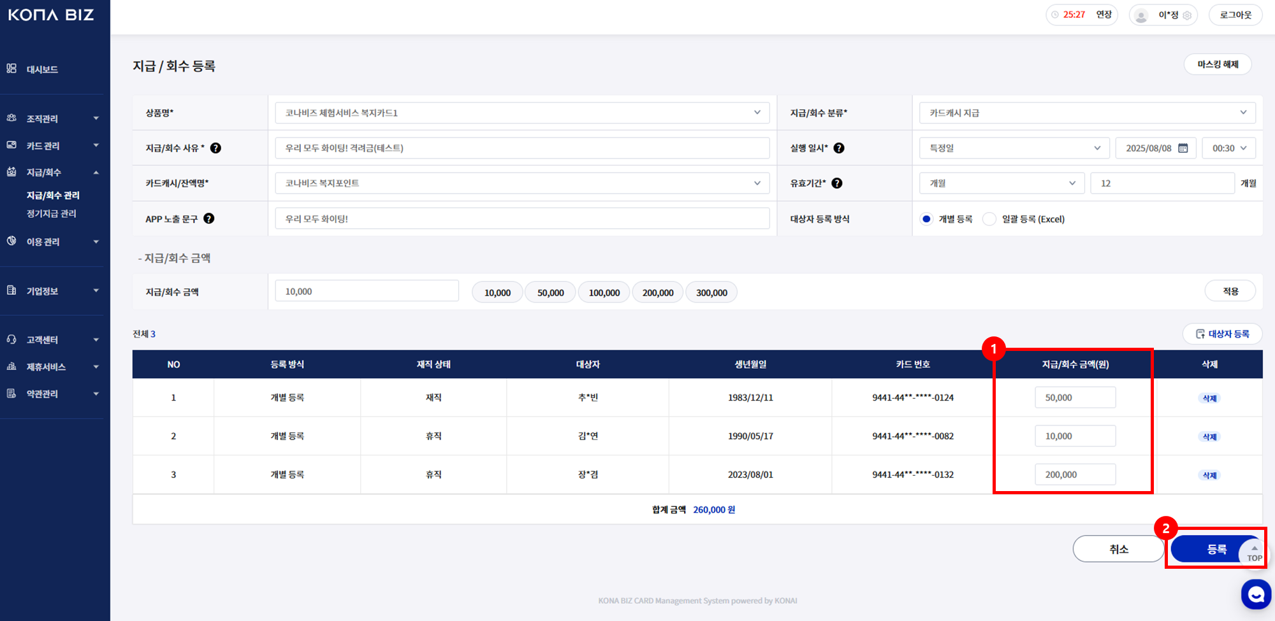1275x621 pixels.
Task: Click the 지급/회수 금액 input field
Action: point(367,292)
